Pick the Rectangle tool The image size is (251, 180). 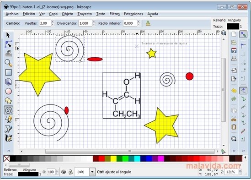[x=9, y=72]
